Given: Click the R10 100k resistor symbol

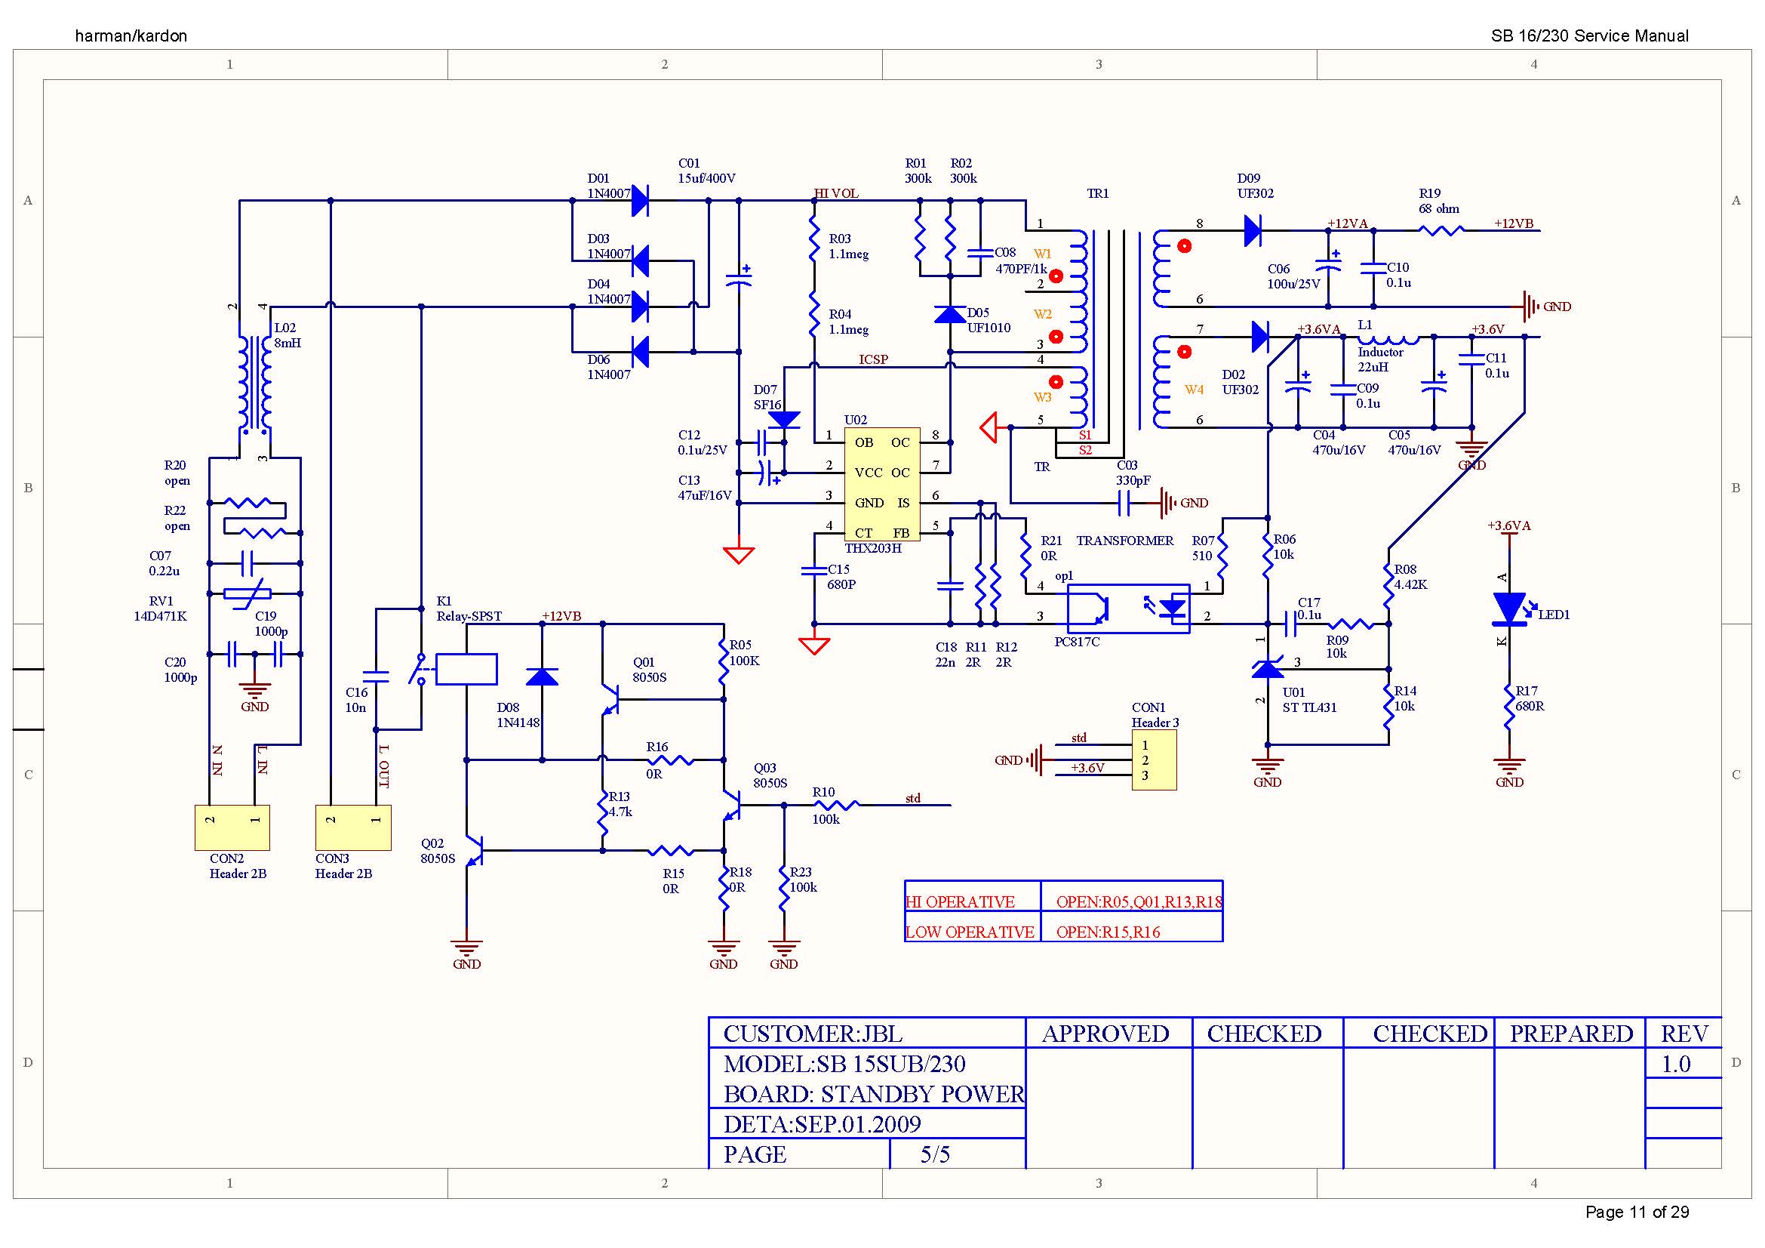Looking at the screenshot, I should (x=836, y=805).
